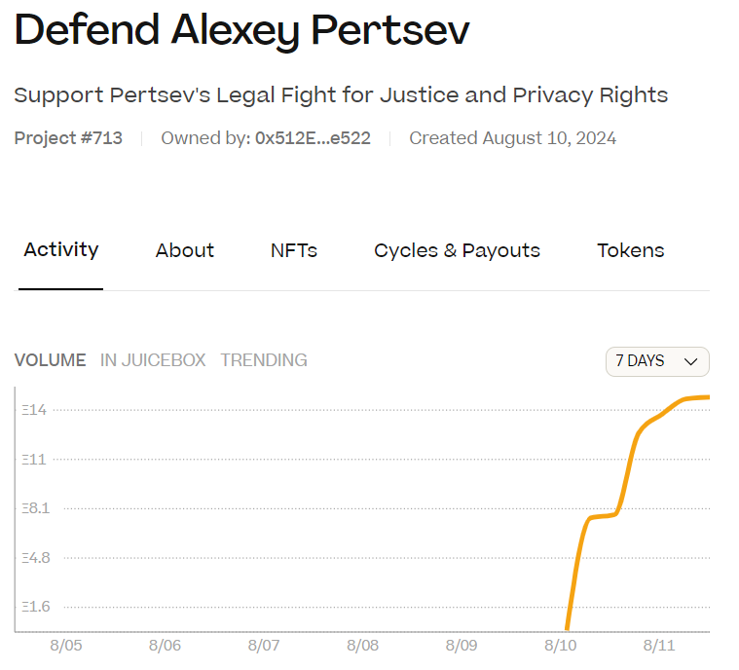Select the Cycles & Payouts tab
739x670 pixels.
pos(457,250)
